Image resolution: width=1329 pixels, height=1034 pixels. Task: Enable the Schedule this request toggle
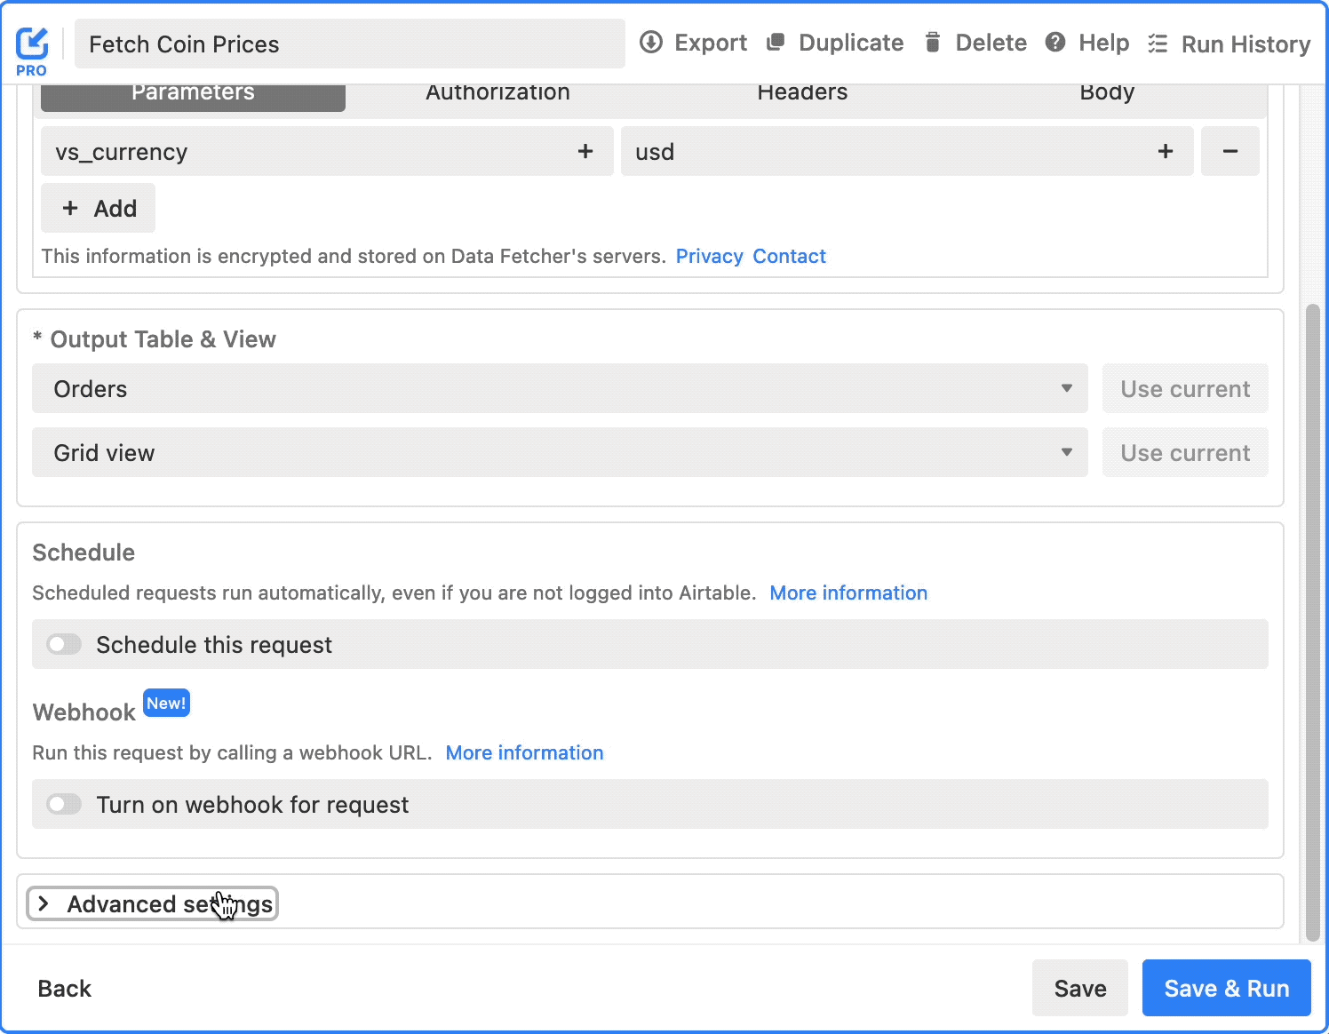pos(64,644)
